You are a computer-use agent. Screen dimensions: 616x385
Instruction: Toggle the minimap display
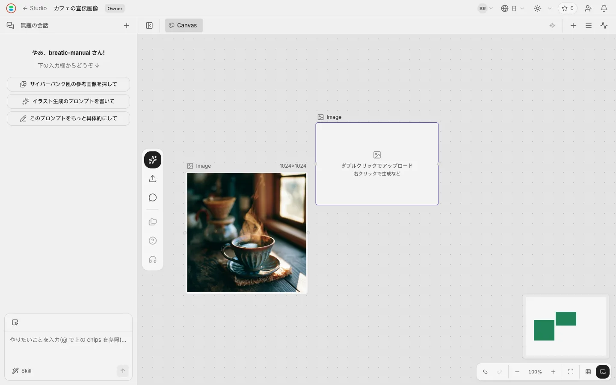[603, 372]
